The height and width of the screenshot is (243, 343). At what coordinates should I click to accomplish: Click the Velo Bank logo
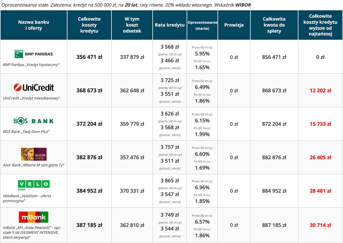click(34, 185)
